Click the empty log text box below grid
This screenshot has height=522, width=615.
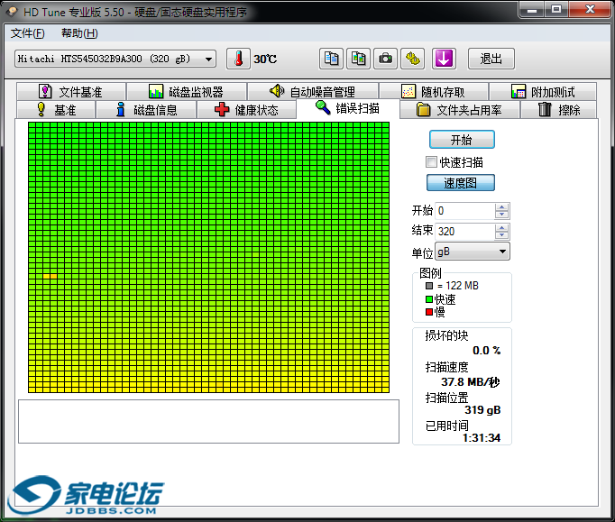click(x=208, y=421)
